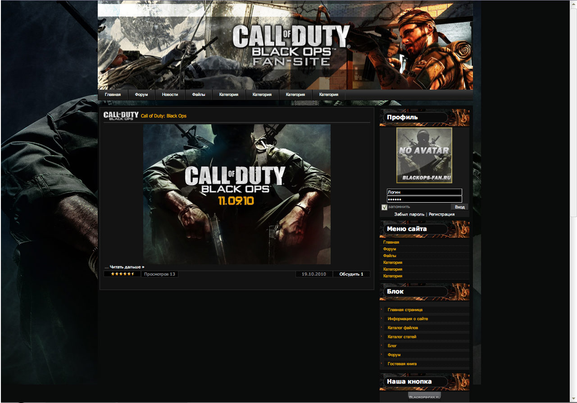Click the 'Меню сайта' block header

coord(424,229)
